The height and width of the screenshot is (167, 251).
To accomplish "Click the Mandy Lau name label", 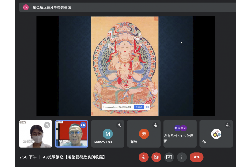I will [x=103, y=142].
